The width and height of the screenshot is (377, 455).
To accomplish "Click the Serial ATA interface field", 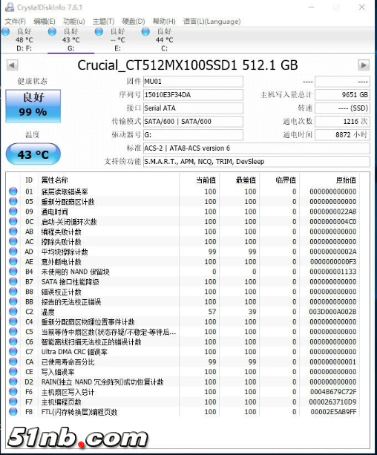I will click(193, 108).
